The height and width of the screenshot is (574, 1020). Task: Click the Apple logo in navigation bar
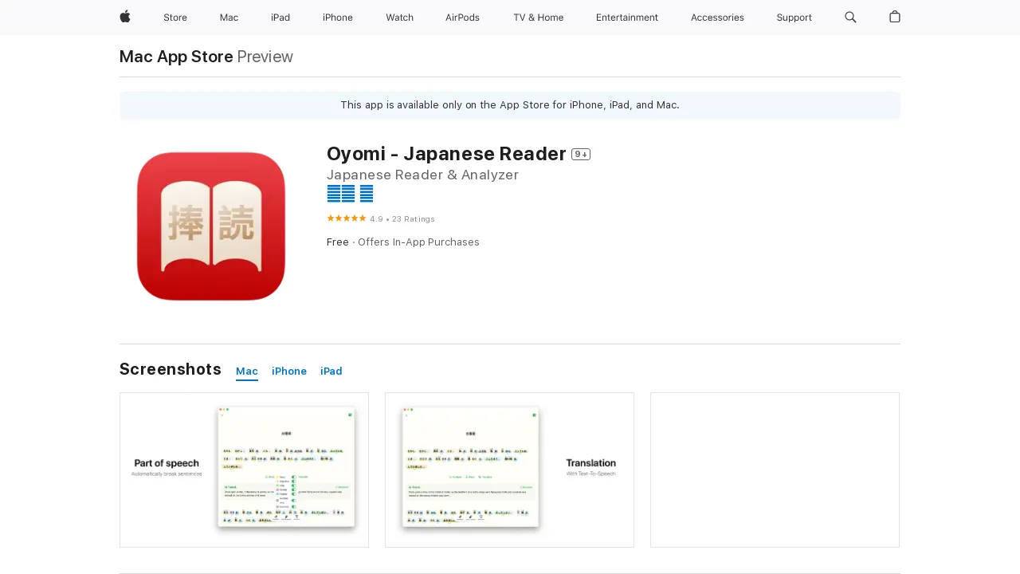[x=125, y=17]
